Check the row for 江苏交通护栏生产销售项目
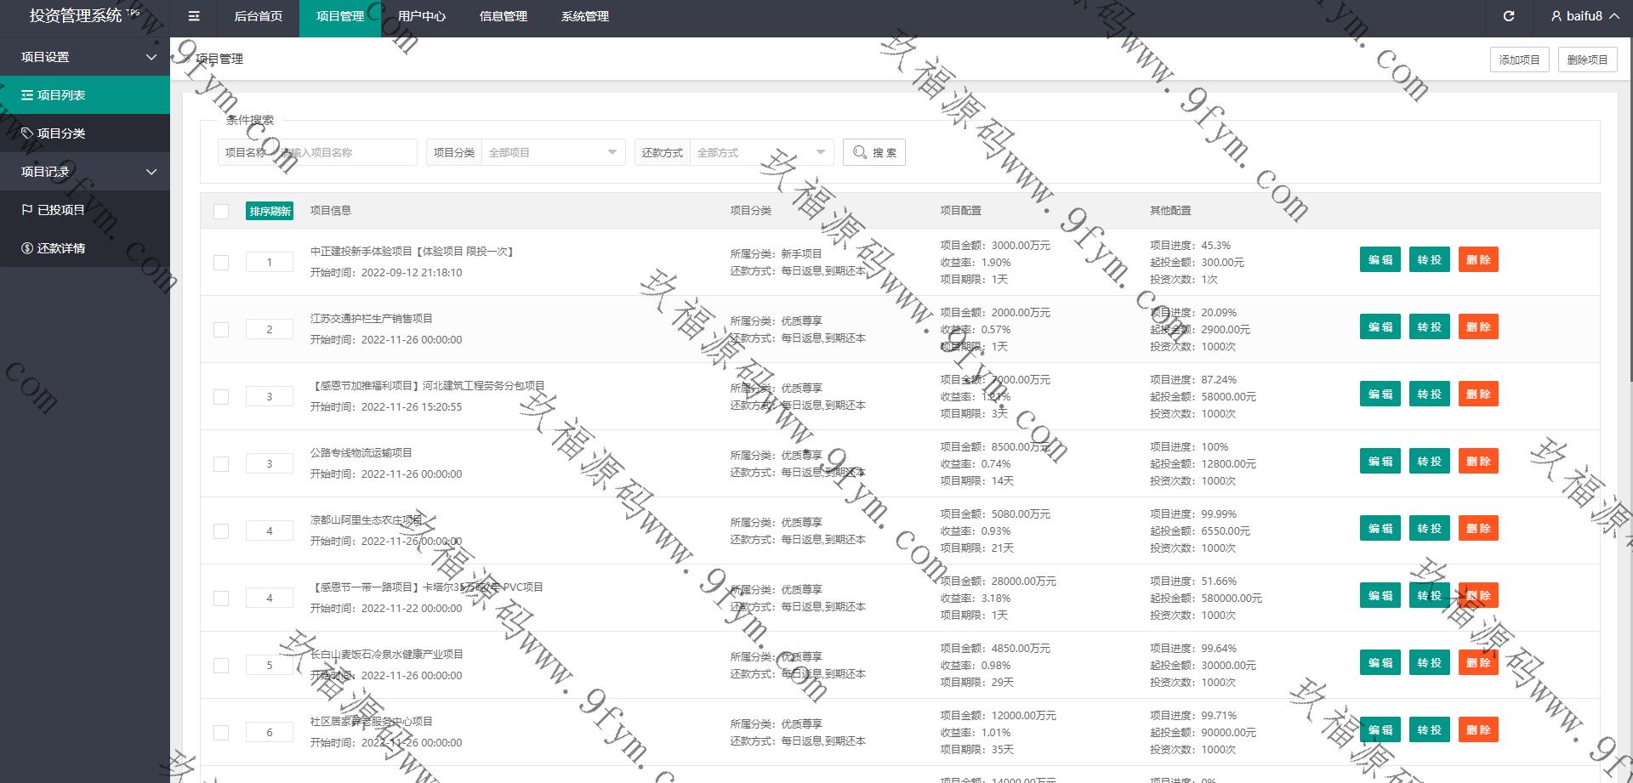Screen dimensions: 1633x783 pos(221,330)
